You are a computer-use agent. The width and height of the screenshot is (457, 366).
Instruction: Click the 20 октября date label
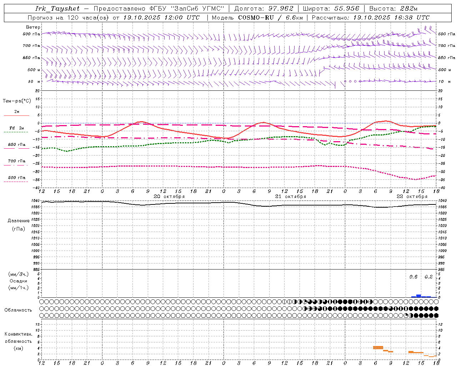169,197
